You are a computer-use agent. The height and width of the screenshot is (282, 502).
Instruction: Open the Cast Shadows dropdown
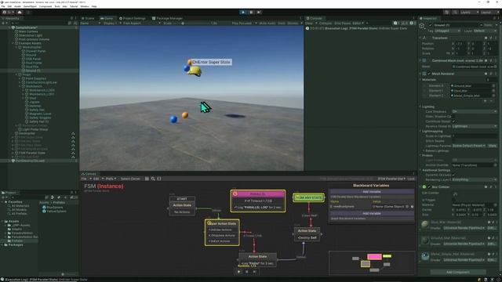click(474, 111)
